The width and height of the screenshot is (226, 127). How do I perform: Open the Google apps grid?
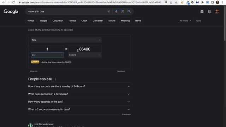(209, 12)
